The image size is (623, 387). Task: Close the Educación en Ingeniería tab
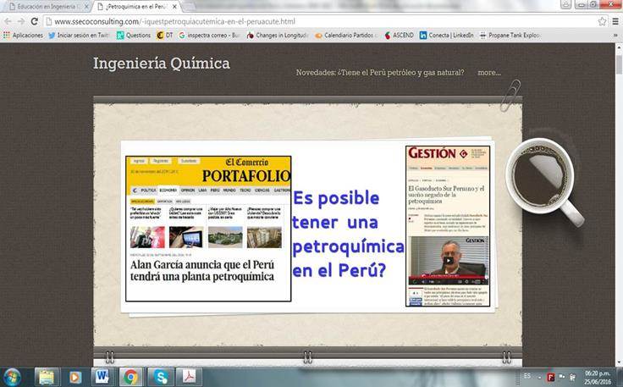click(x=86, y=7)
